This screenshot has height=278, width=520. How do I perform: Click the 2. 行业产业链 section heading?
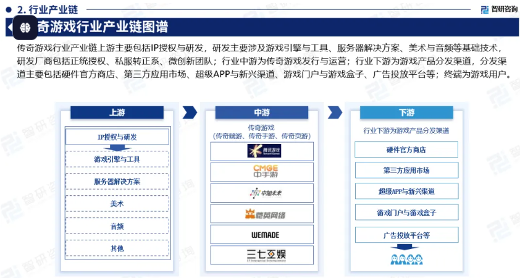(x=48, y=10)
